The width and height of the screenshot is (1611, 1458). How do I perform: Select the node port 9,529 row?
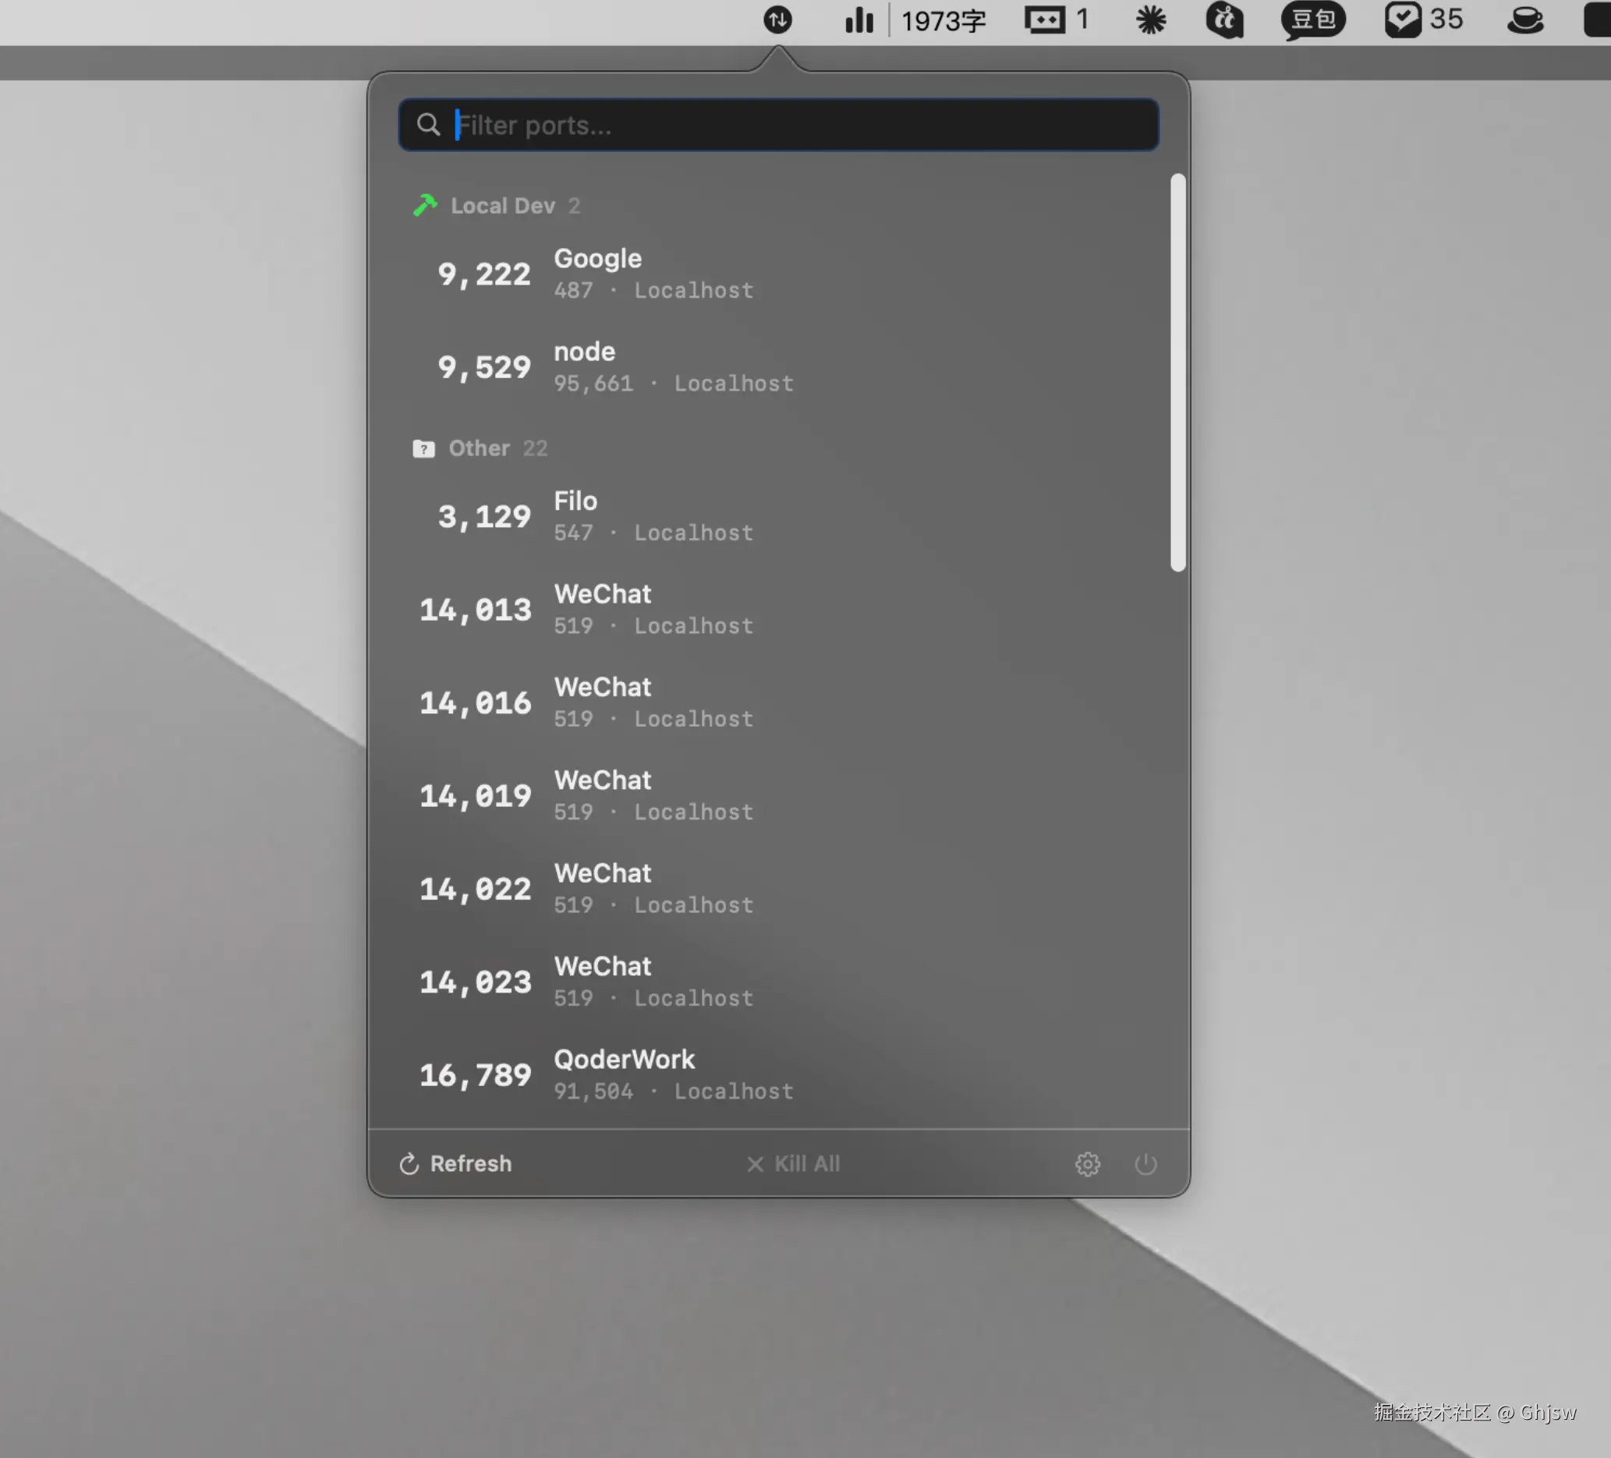pyautogui.click(x=778, y=366)
